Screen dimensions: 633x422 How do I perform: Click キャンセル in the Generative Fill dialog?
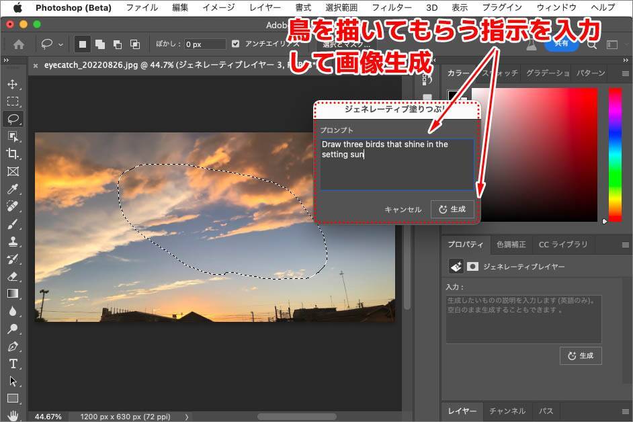(403, 209)
